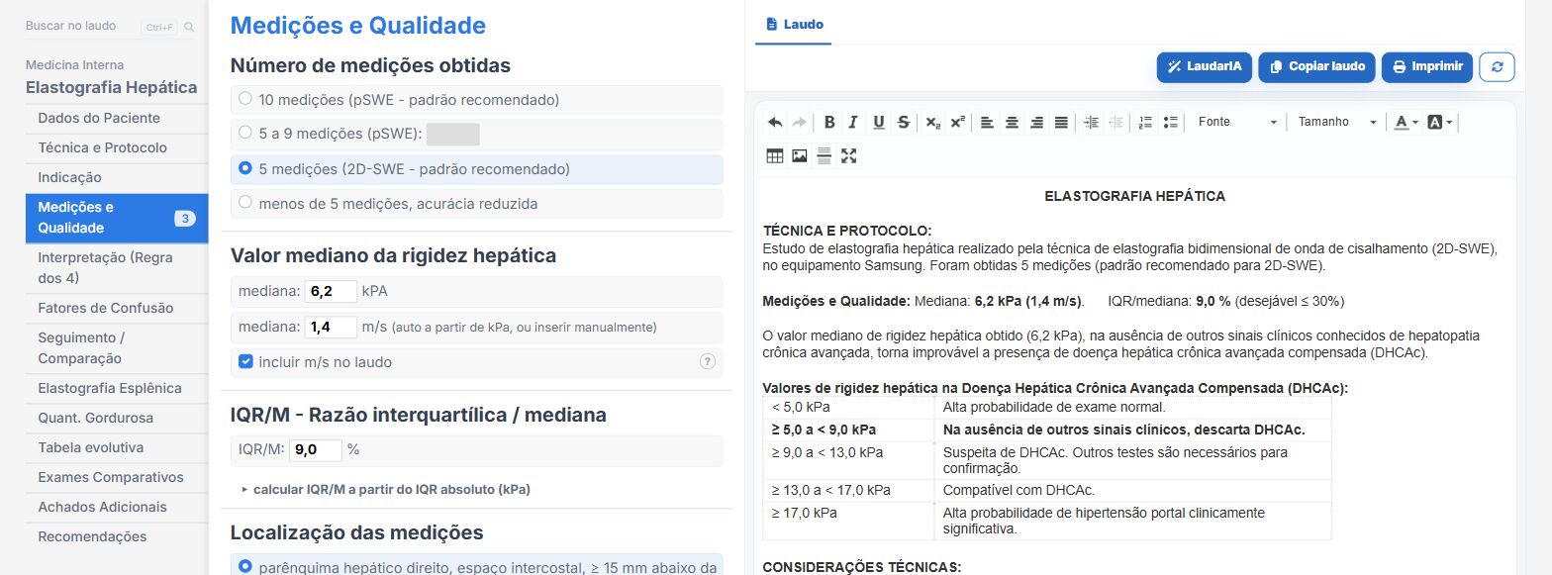Select 10 medições (pSWE) option
Viewport: 1552px width, 575px height.
[476, 100]
